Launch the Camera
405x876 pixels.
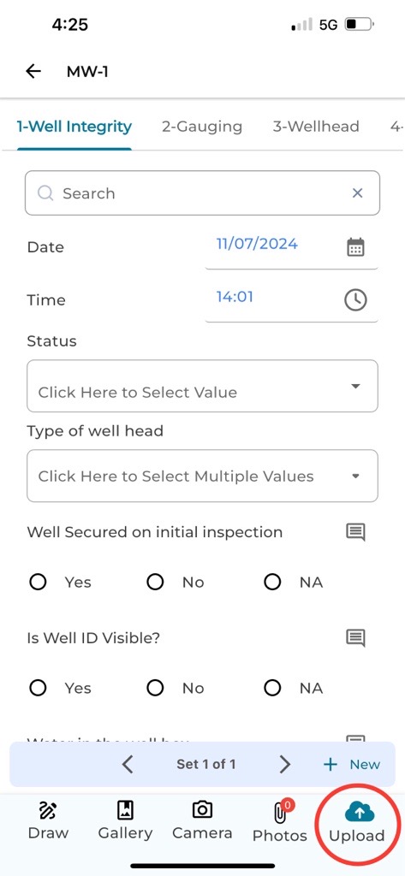[202, 820]
